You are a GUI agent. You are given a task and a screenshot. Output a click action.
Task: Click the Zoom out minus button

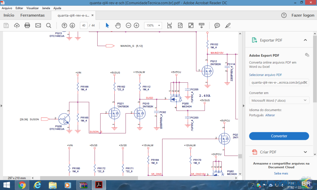click(x=128, y=25)
